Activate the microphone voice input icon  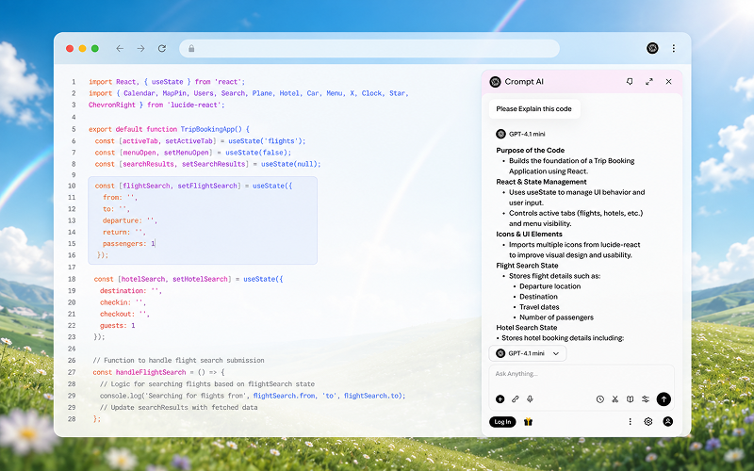point(530,398)
